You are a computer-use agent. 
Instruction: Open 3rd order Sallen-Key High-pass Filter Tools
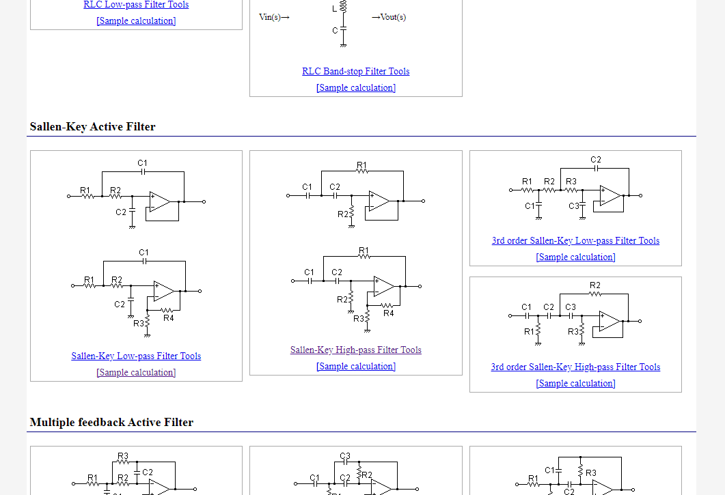click(575, 367)
